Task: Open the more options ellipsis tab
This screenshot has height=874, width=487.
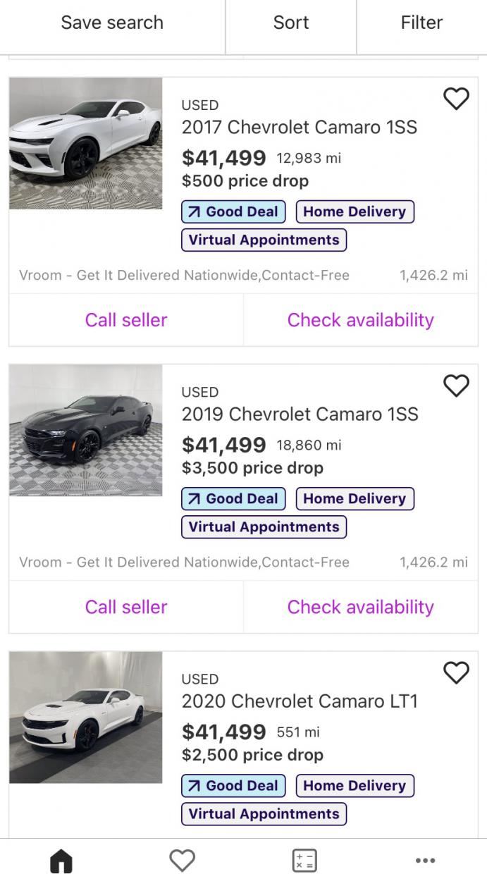Action: pos(426,860)
